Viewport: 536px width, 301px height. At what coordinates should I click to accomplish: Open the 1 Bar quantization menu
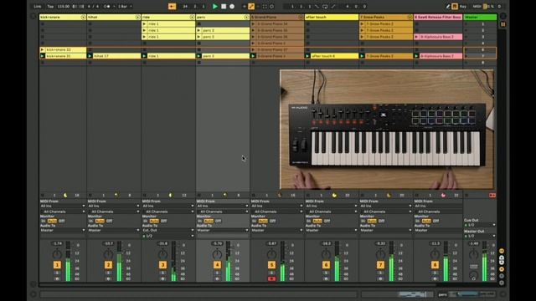point(125,6)
